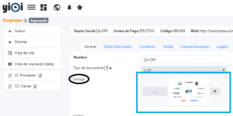Open the Contactos tab
This screenshot has width=233, height=116.
147,47
